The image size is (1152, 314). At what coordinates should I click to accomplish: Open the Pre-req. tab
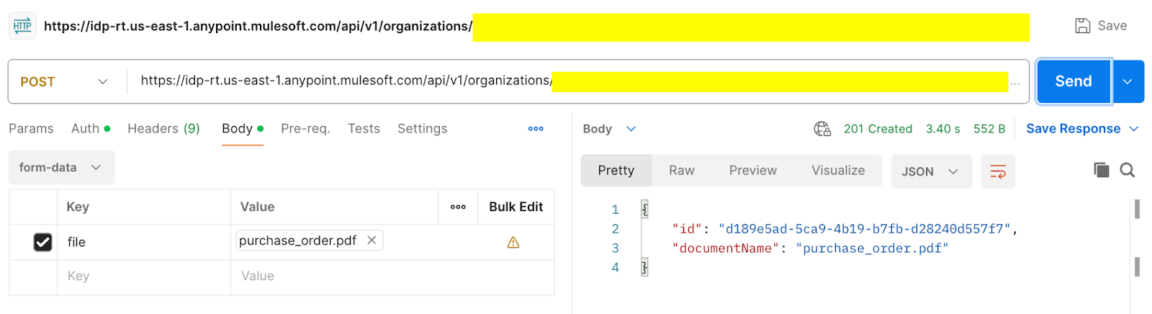(x=305, y=128)
